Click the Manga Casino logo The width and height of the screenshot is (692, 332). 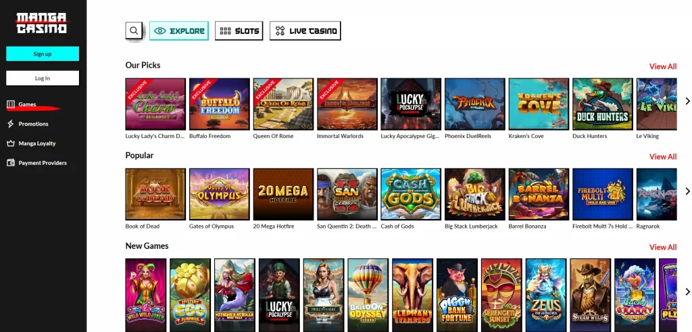(x=42, y=23)
